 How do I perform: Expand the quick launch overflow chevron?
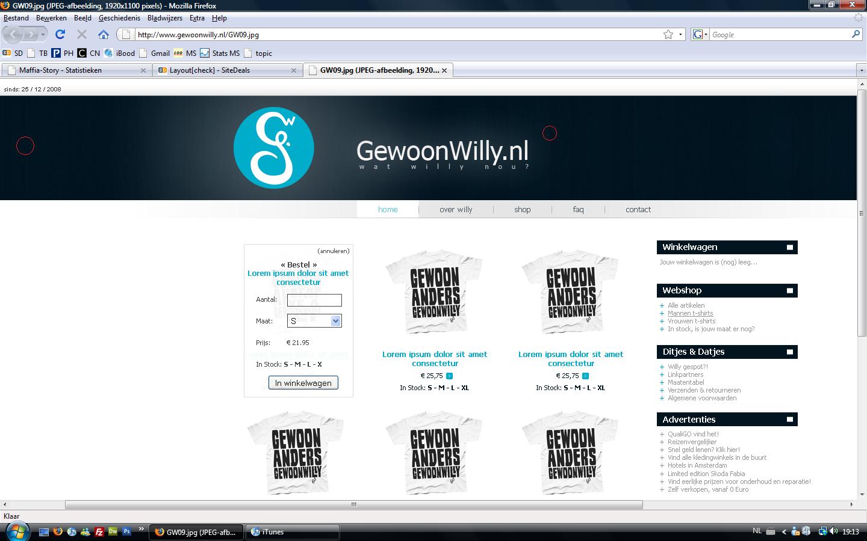tap(141, 529)
